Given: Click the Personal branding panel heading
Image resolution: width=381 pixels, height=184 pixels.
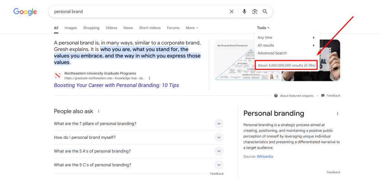Looking at the screenshot, I should click(x=273, y=113).
